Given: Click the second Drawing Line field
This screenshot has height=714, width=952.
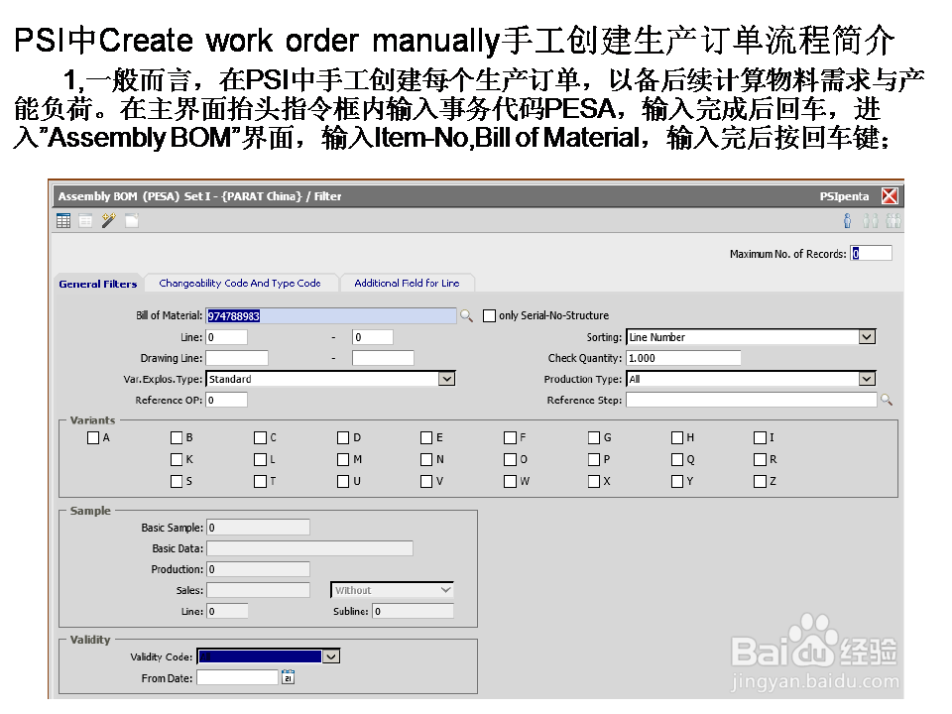Looking at the screenshot, I should click(x=383, y=358).
